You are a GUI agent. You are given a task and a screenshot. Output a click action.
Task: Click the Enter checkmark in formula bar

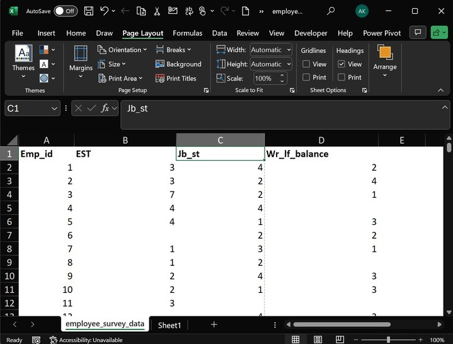point(91,108)
